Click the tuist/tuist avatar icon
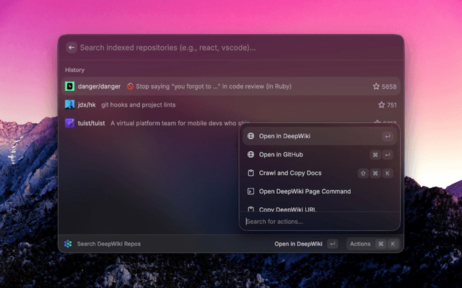Image resolution: width=462 pixels, height=288 pixels. pos(69,123)
